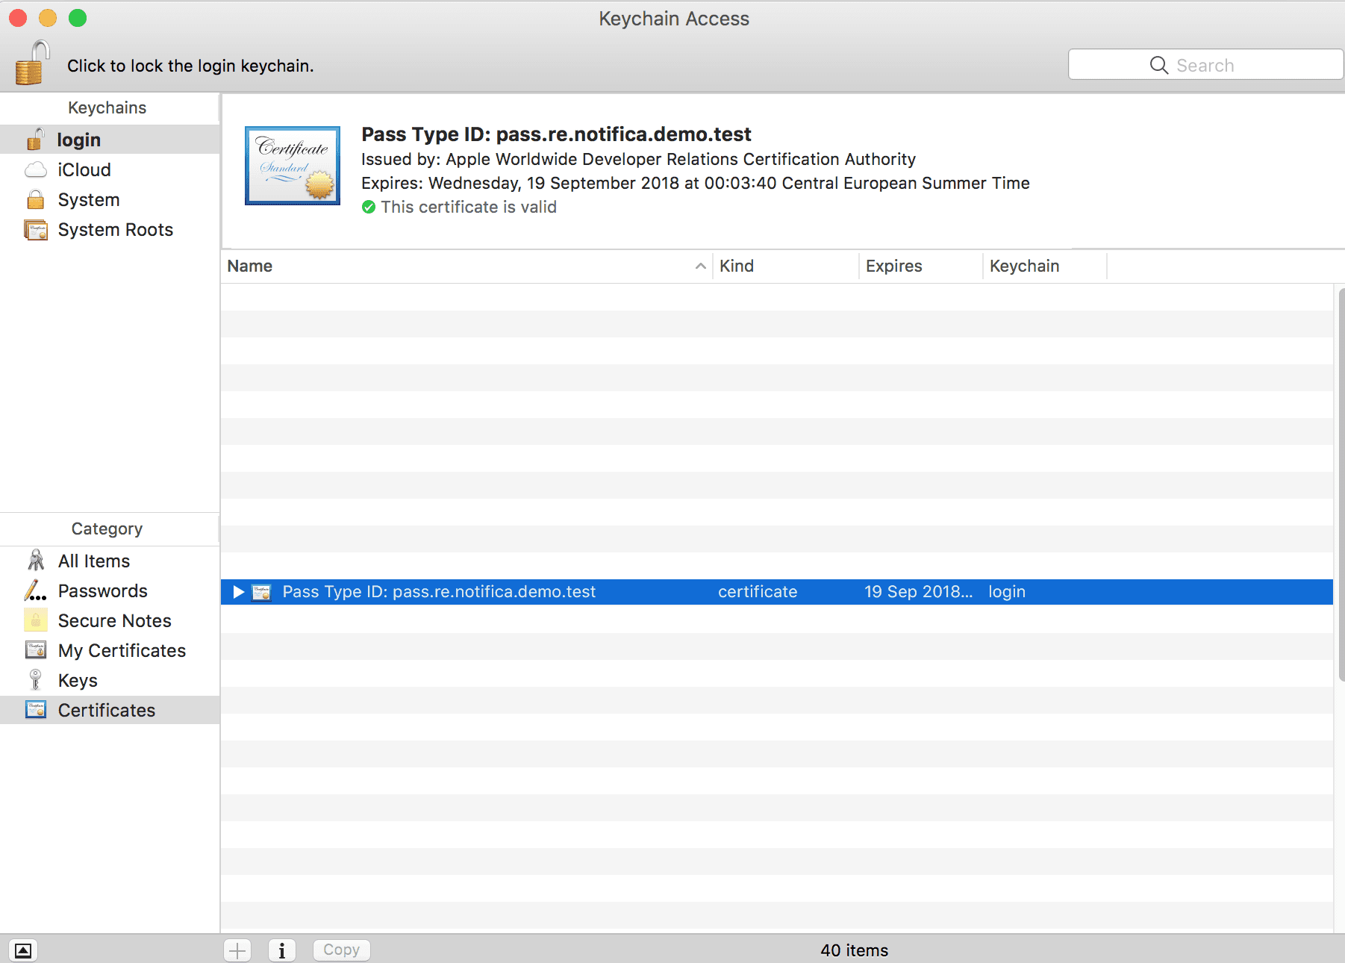The height and width of the screenshot is (963, 1345).
Task: Select the System keychain lock icon
Action: [x=35, y=200]
